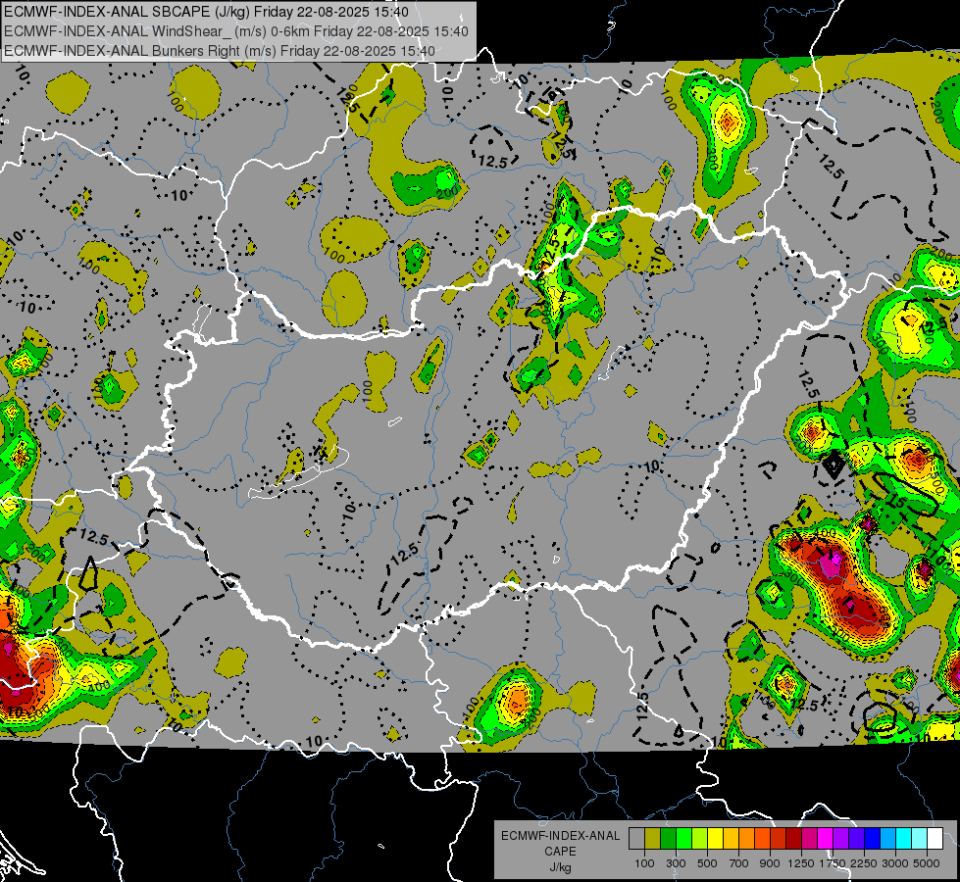Click the 700 legend value

coord(739,863)
